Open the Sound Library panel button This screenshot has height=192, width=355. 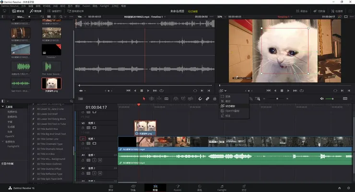(76, 11)
